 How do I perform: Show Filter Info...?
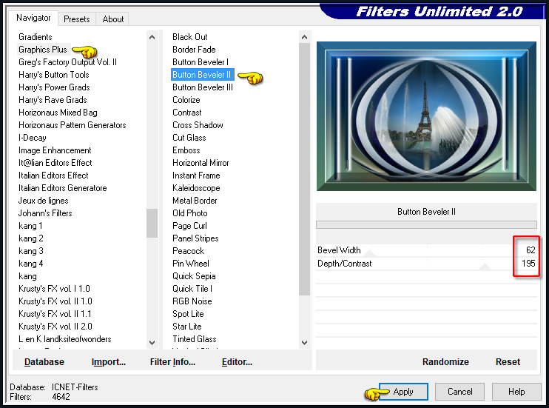[172, 362]
